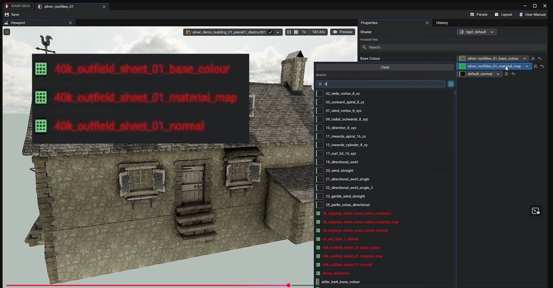Select 40k_outfield_sheet_01_base_colour in the picker list
The image size is (553, 288).
pos(385,248)
